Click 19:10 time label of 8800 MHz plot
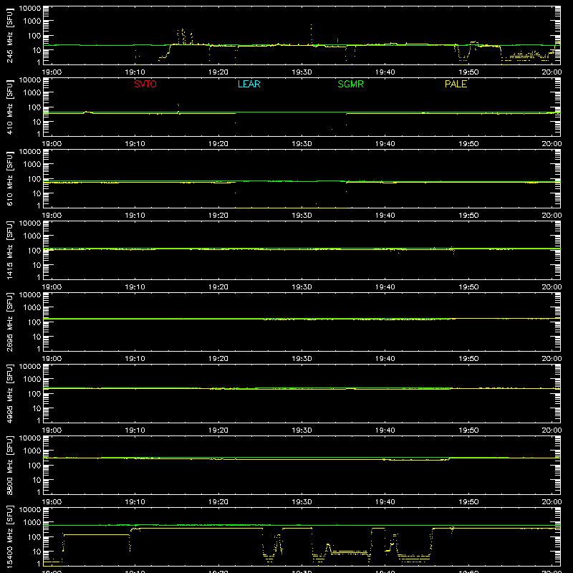 click(x=135, y=502)
